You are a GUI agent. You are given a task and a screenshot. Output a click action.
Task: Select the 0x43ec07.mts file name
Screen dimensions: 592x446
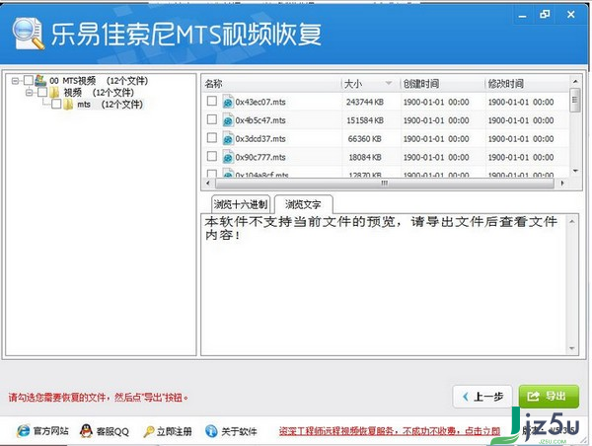tap(260, 102)
